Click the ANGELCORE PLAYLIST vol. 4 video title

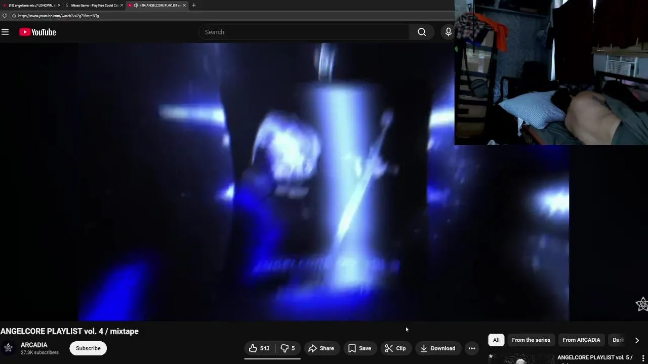(x=69, y=331)
